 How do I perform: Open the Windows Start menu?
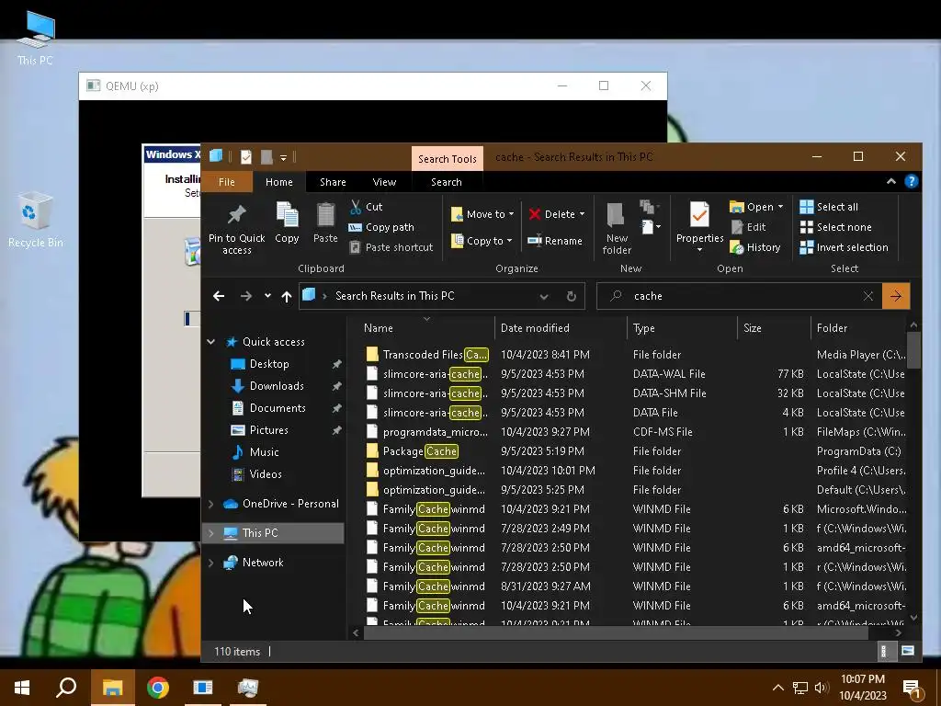[22, 688]
